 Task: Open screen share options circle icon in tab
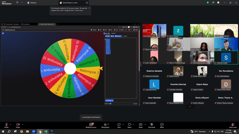click(87, 3)
